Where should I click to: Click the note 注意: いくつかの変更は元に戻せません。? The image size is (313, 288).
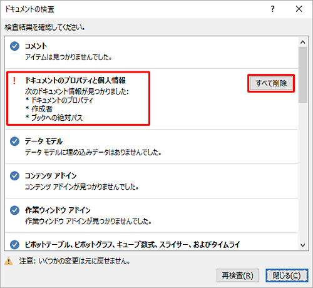pos(74,261)
